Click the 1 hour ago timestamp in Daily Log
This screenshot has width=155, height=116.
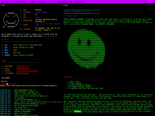12,84
